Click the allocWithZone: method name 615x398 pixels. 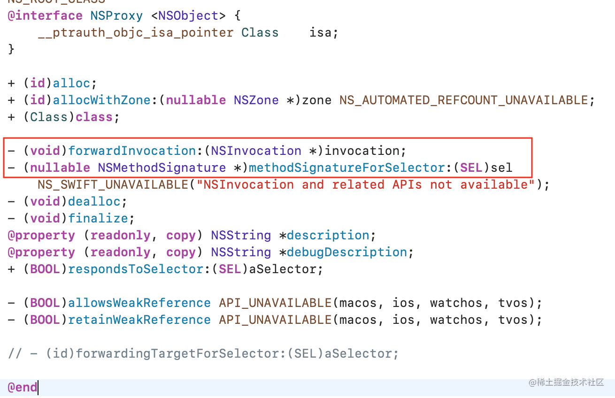[x=106, y=100]
